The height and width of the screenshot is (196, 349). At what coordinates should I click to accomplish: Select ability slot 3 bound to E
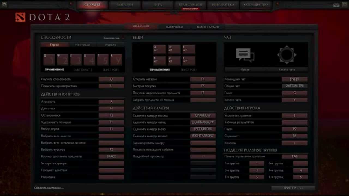(x=76, y=59)
